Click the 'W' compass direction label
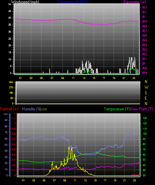 pos(146,87)
